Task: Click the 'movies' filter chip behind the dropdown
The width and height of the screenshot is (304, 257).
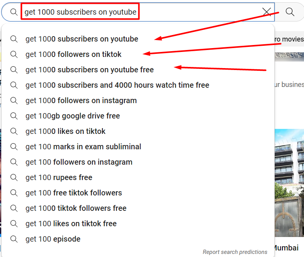Action: [x=289, y=39]
